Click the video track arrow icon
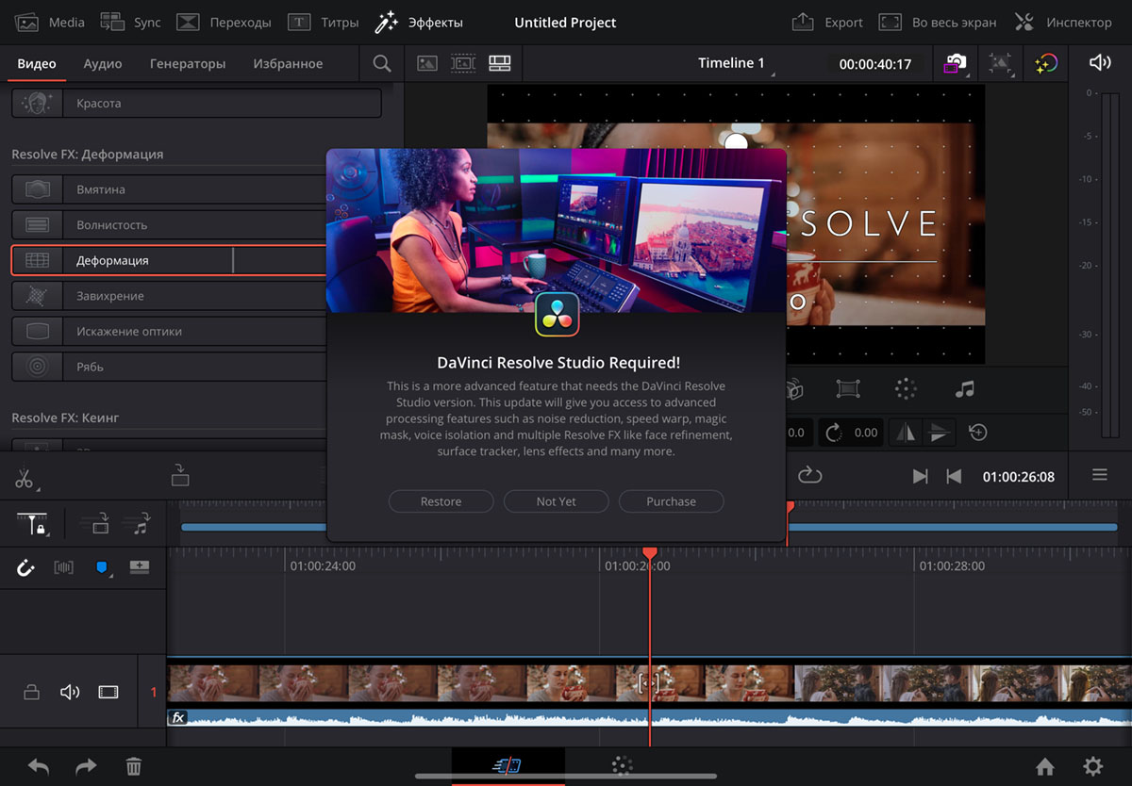Viewport: 1132px width, 786px height. click(93, 523)
